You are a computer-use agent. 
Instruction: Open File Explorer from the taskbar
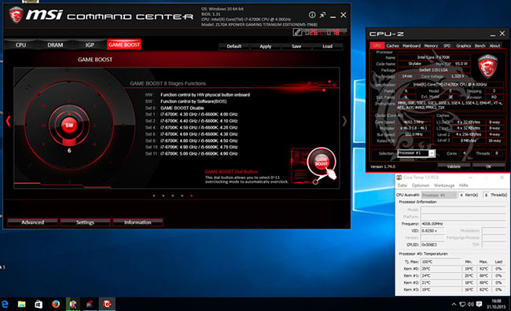[21, 304]
